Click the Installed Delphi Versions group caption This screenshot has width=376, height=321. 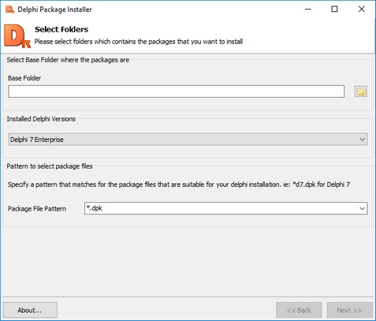click(41, 119)
